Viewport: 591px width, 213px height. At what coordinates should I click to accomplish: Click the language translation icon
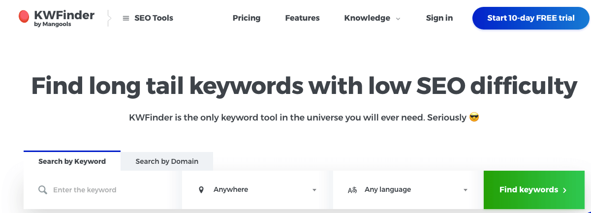click(x=352, y=190)
